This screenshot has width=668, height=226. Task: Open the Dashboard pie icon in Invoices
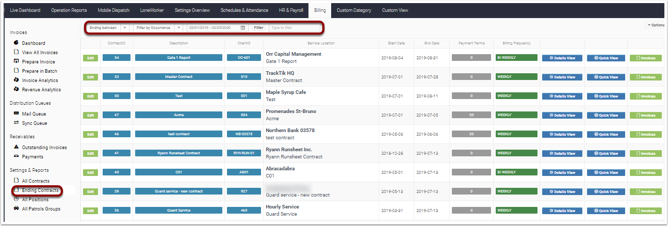17,43
